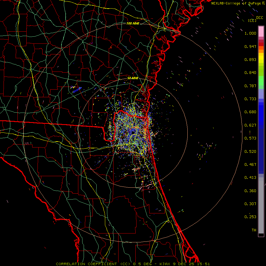This screenshot has height=266, width=266.
Task: Click the 0.413 legend value
Action: click(x=250, y=178)
